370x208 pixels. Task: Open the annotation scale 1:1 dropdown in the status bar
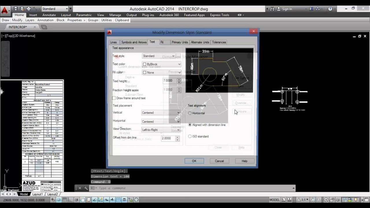point(304,200)
